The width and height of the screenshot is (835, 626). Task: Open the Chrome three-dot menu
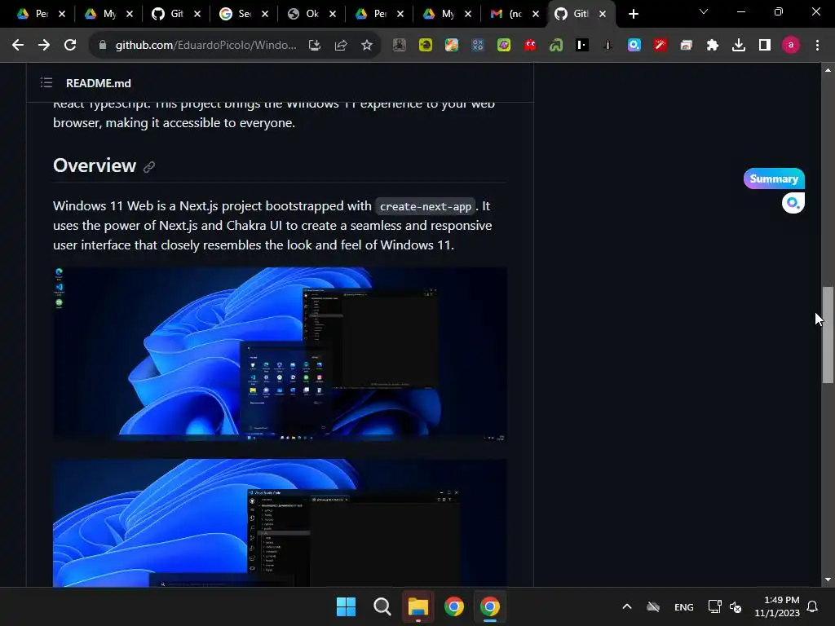pos(817,46)
